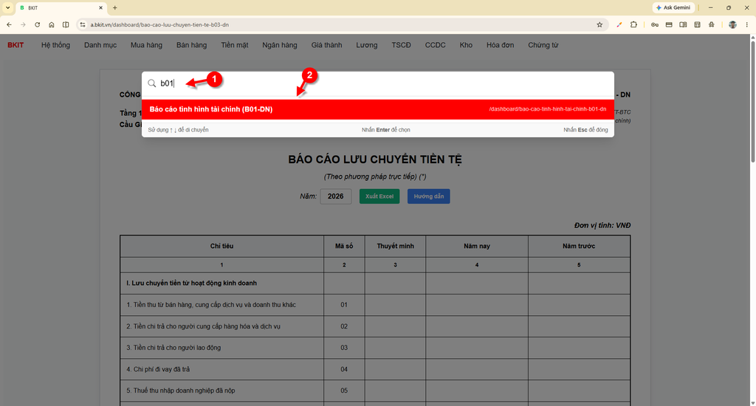Click the Chỉ tiêu column header

[221, 246]
